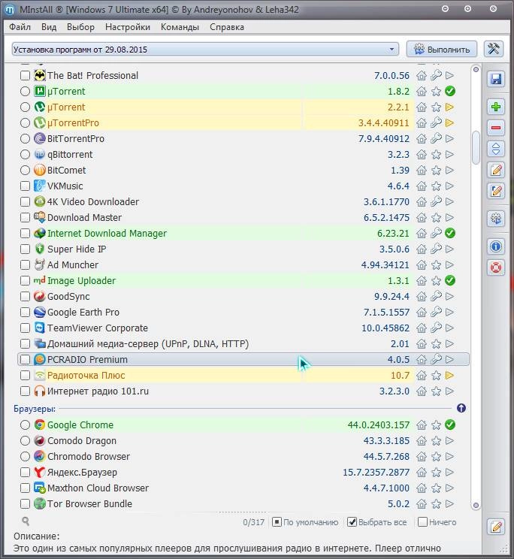This screenshot has height=559, width=514.
Task: Click the key icon in BitTorrentPro row
Action: coord(436,138)
